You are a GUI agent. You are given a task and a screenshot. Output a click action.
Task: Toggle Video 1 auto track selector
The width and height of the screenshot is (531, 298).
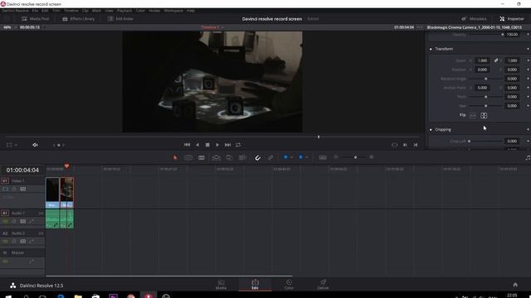pyautogui.click(x=22, y=189)
